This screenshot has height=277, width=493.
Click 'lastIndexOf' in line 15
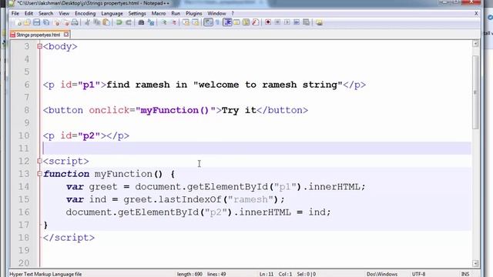click(x=190, y=199)
